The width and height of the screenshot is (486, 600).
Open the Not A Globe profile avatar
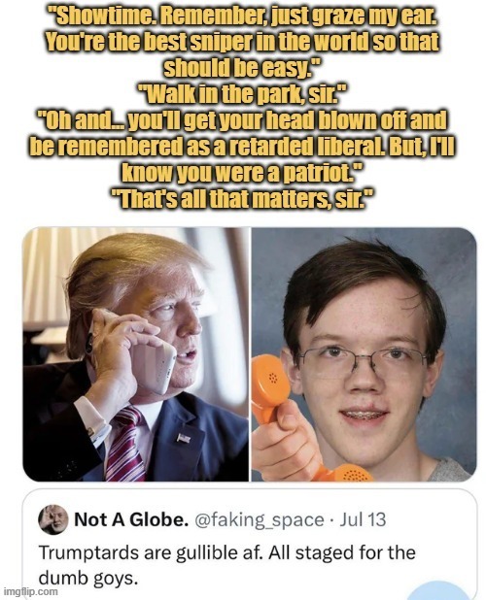[53, 519]
